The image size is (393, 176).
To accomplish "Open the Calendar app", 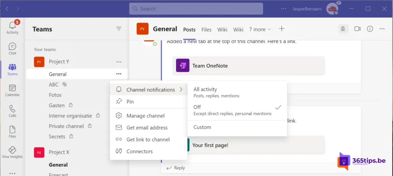I will [12, 90].
